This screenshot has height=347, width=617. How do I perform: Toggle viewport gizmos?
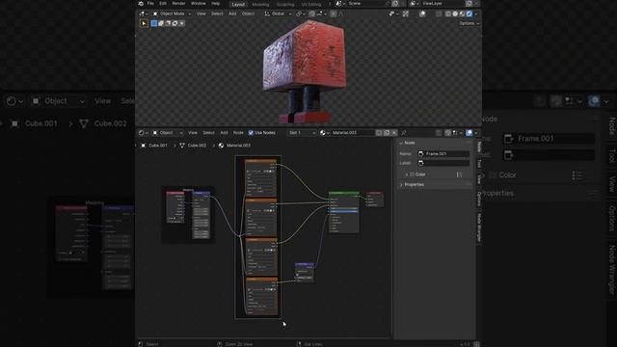406,13
